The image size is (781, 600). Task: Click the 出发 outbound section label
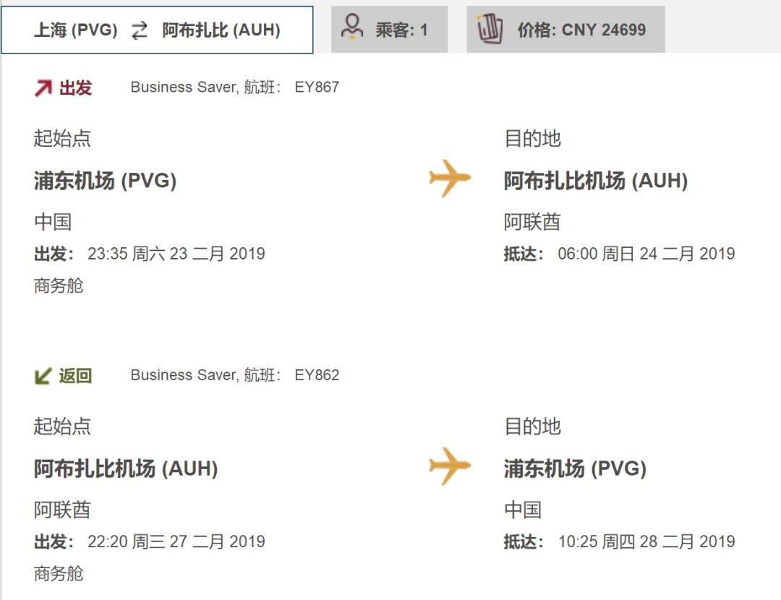pyautogui.click(x=75, y=88)
